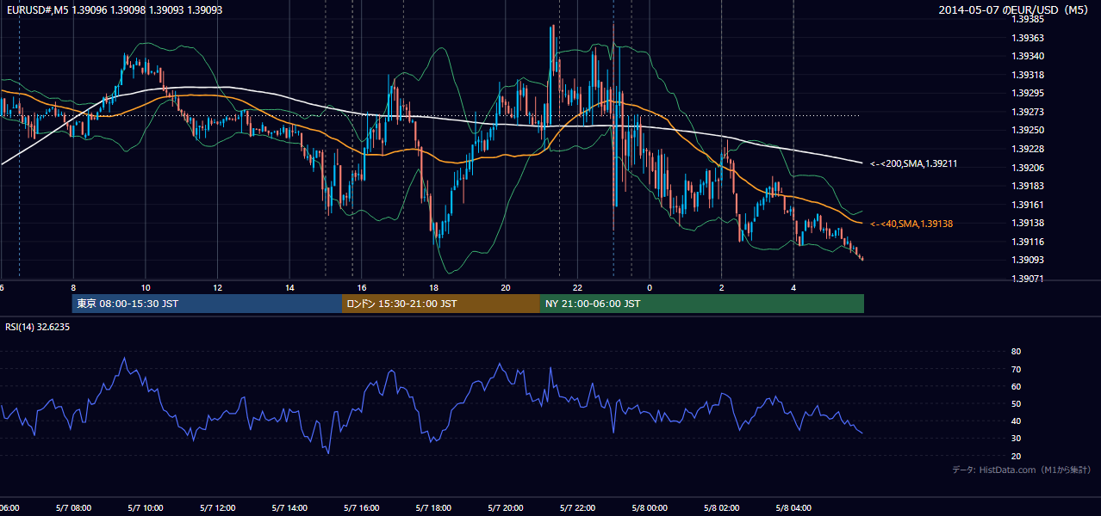The width and height of the screenshot is (1101, 516).
Task: Click the 5/7 20:00 time label
Action: [x=506, y=508]
